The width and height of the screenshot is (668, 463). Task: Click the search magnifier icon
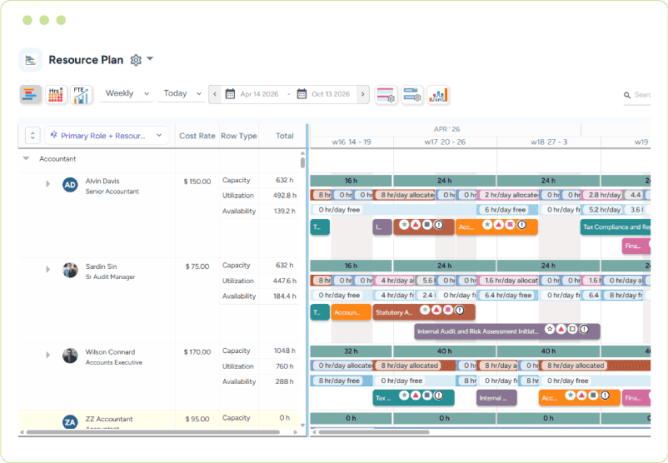[x=627, y=96]
